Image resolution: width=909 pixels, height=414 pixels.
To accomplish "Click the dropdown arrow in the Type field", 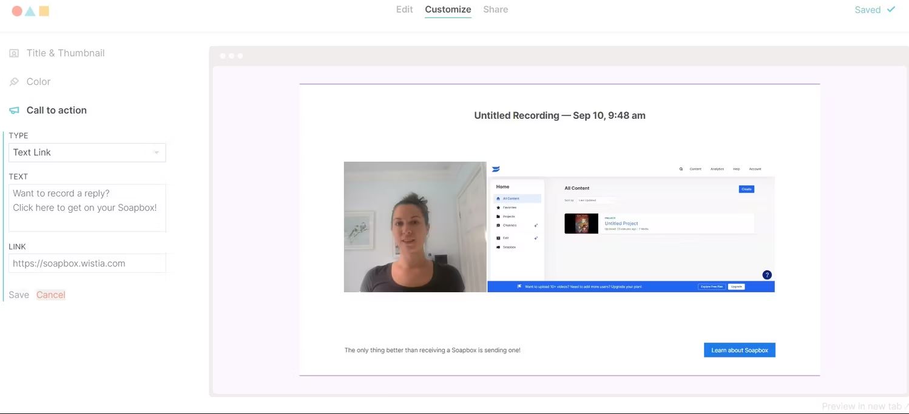I will pyautogui.click(x=157, y=153).
